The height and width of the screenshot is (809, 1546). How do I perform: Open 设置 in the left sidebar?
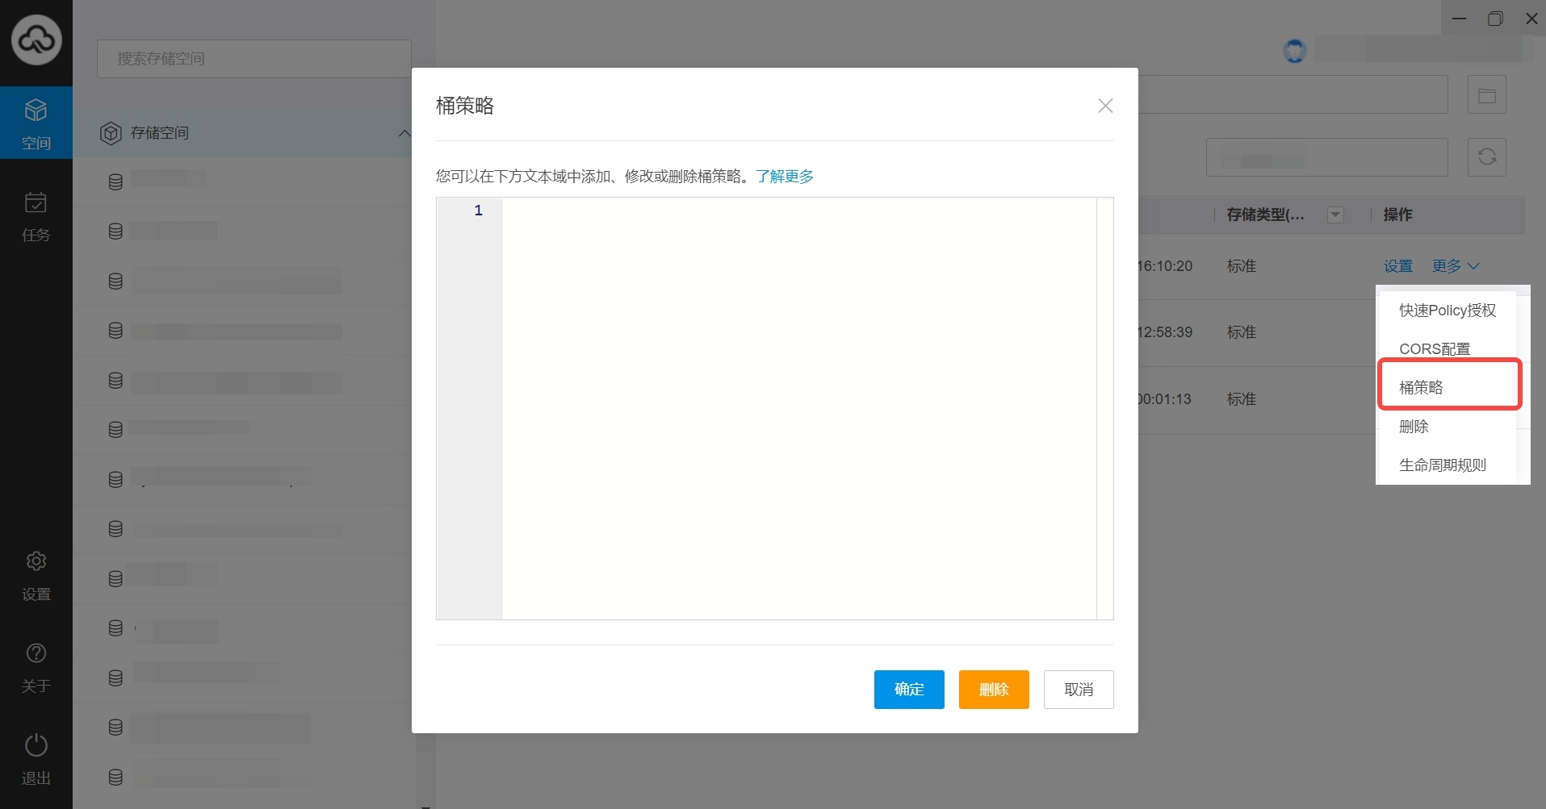[36, 576]
